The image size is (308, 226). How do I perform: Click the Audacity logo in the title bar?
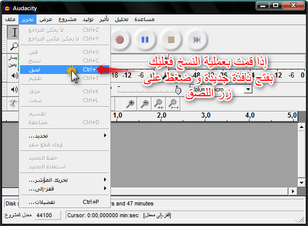(7, 8)
